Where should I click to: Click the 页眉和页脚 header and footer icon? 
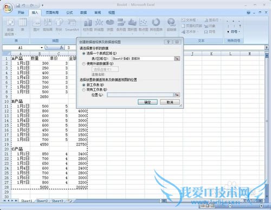click(192, 26)
